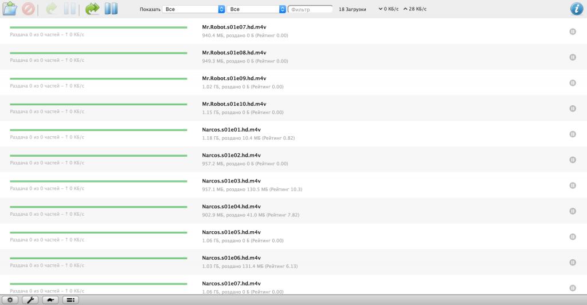Click details line starting 1.02 ГБ
Image resolution: width=587 pixels, height=305 pixels.
coord(242,87)
